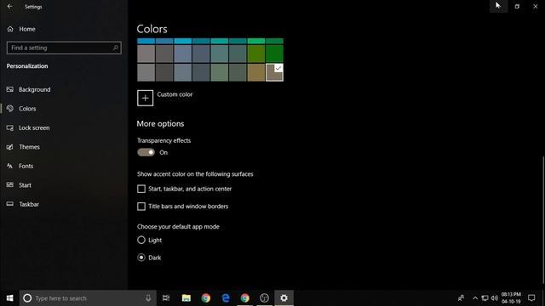Click the Find a setting search field
The height and width of the screenshot is (306, 545).
click(64, 48)
